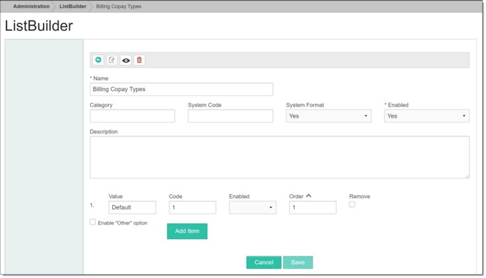Navigate to ListBuilder breadcrumb item

point(73,7)
